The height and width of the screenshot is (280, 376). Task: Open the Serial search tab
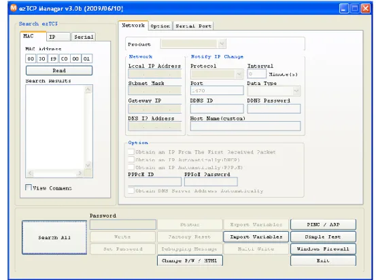click(x=84, y=37)
